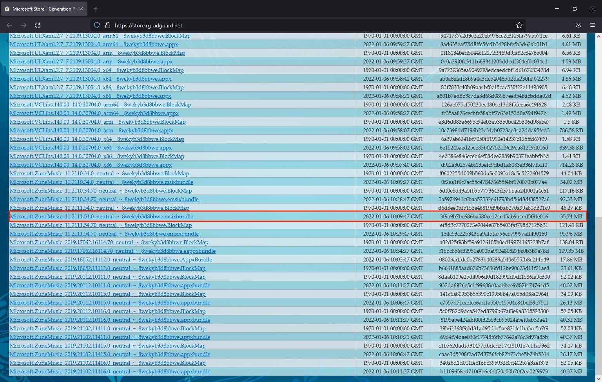Click the 17.86 MB size cell
Viewport: 602px width, 382px height.
pyautogui.click(x=571, y=259)
